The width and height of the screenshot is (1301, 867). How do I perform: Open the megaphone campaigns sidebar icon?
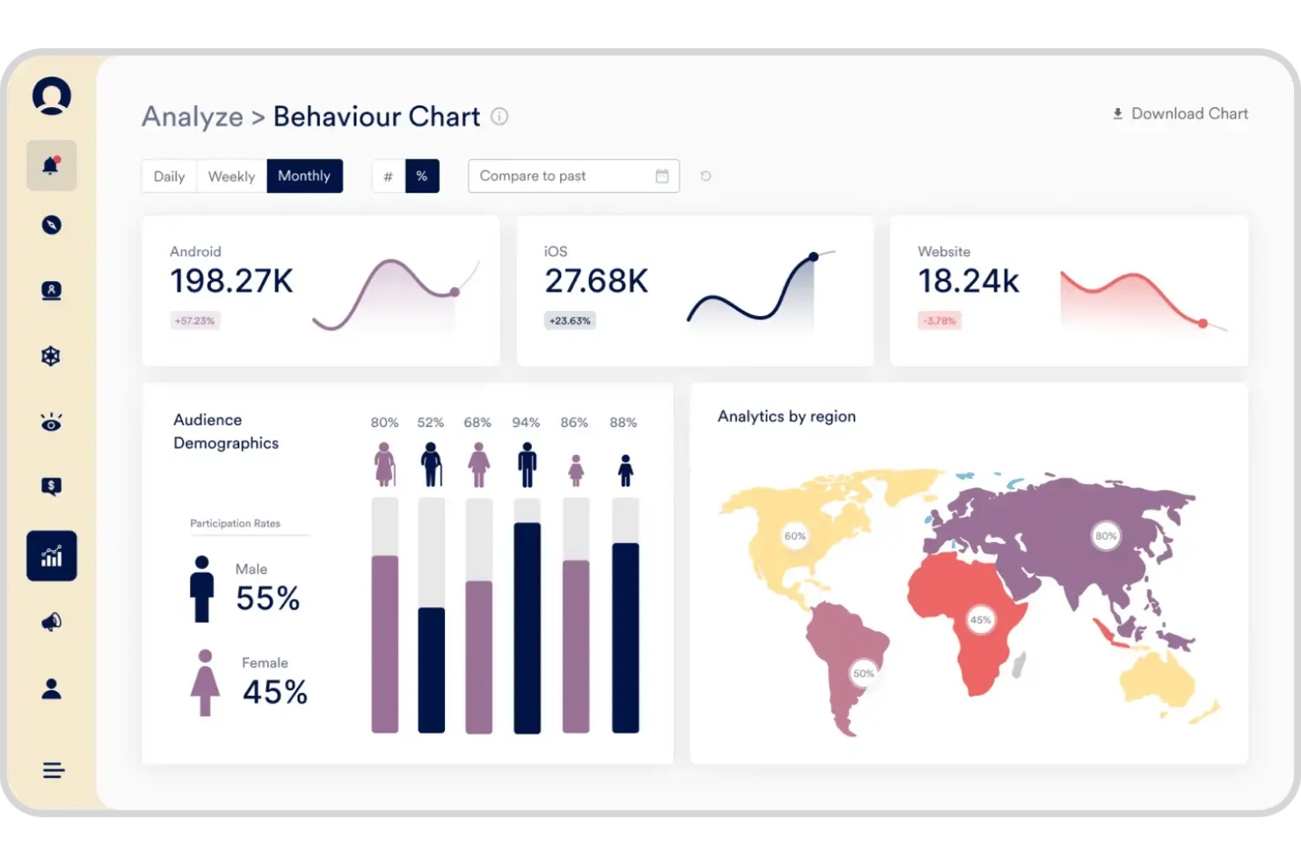(x=51, y=622)
